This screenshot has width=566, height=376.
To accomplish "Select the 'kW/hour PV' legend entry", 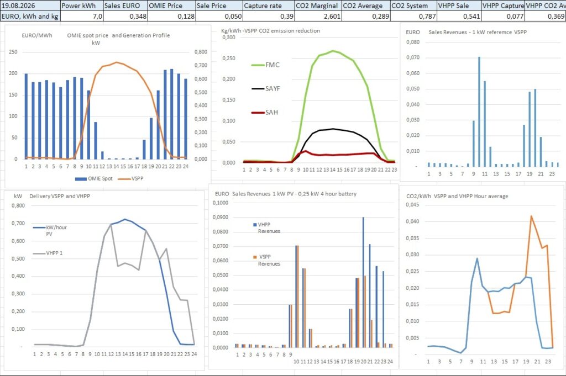I will click(50, 230).
